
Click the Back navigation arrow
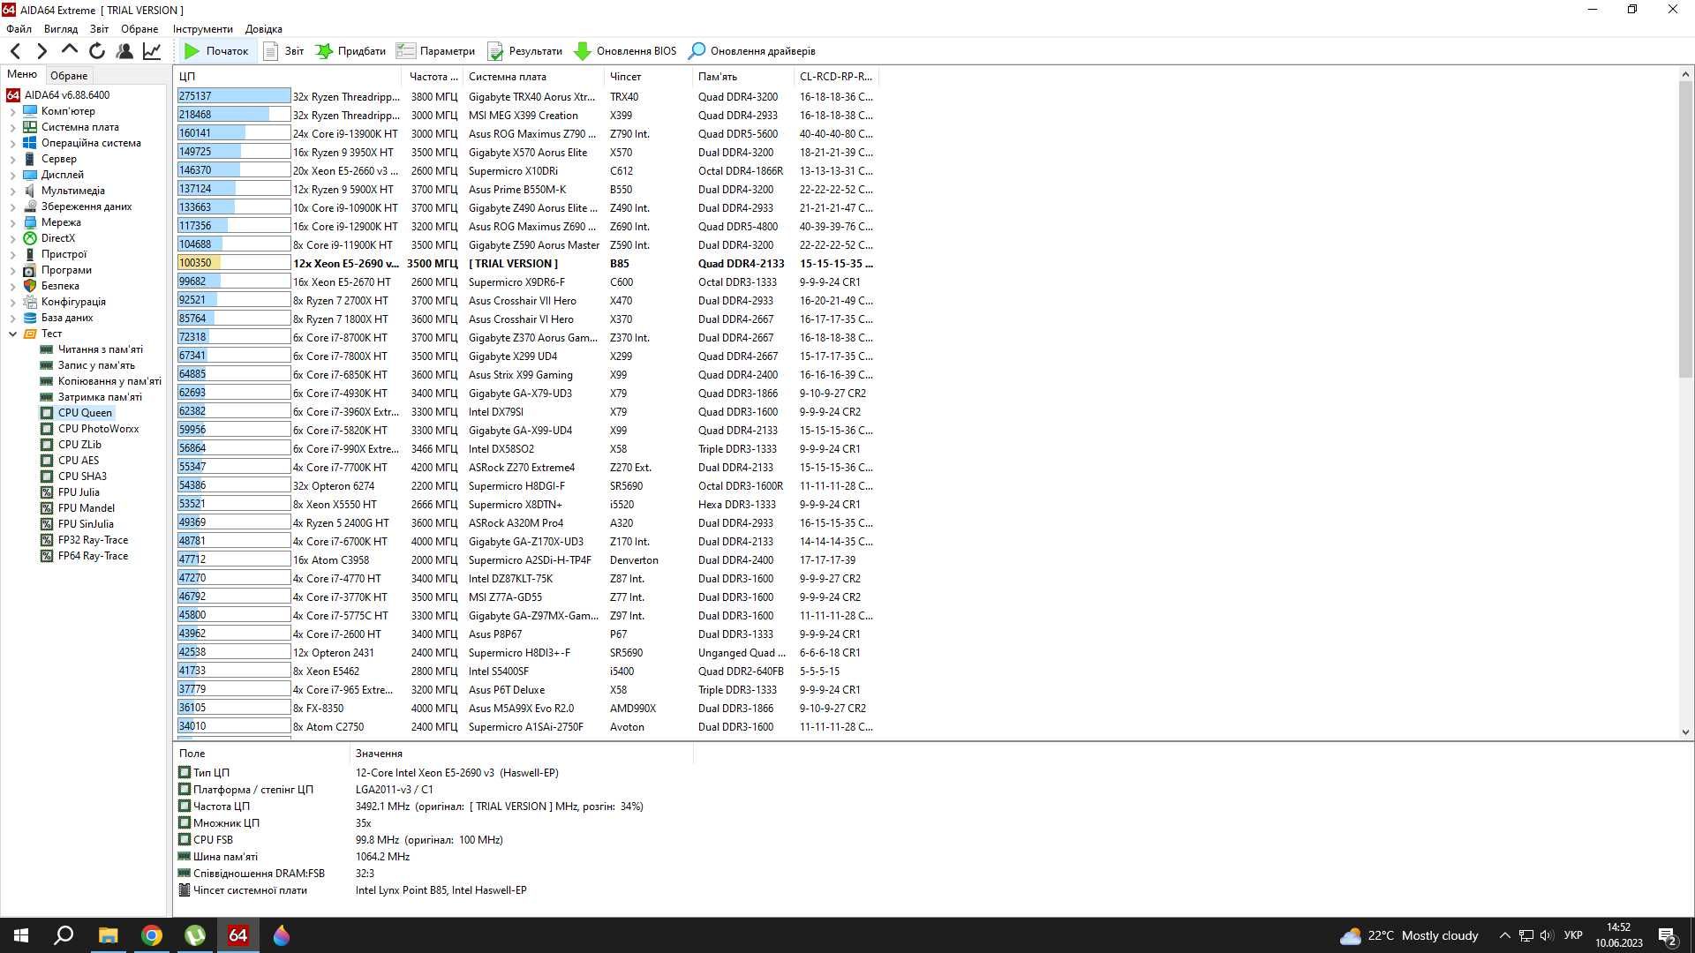click(15, 51)
